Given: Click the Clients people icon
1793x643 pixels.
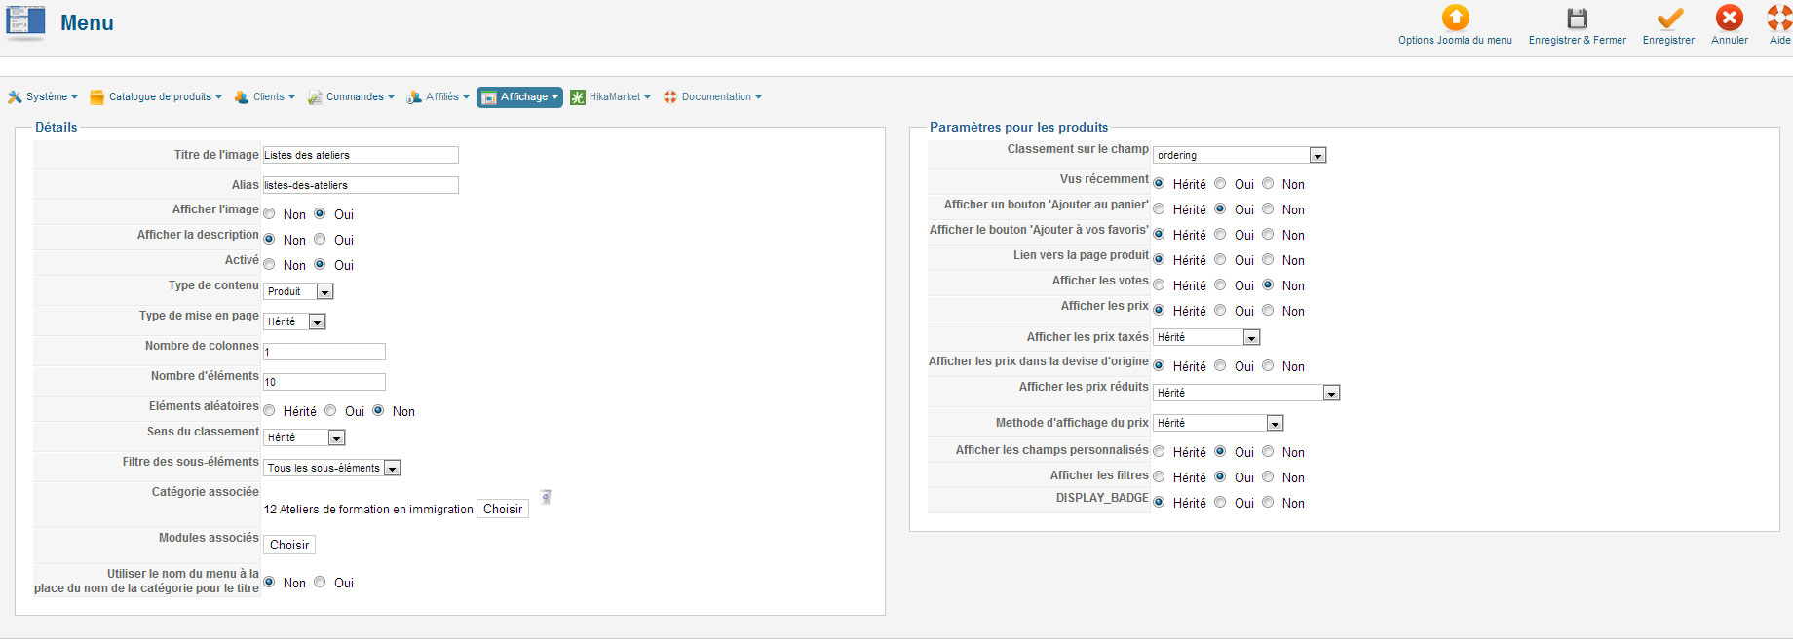Looking at the screenshot, I should [x=242, y=96].
